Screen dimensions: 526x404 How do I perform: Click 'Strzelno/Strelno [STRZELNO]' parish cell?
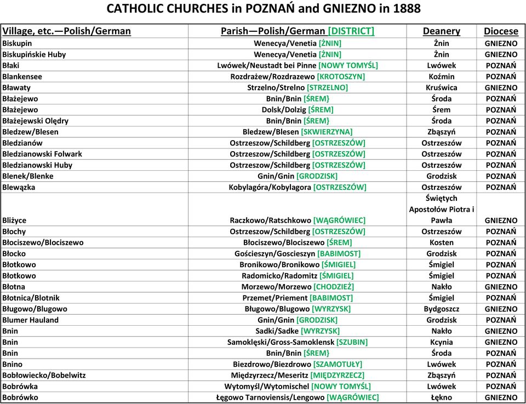coord(297,88)
